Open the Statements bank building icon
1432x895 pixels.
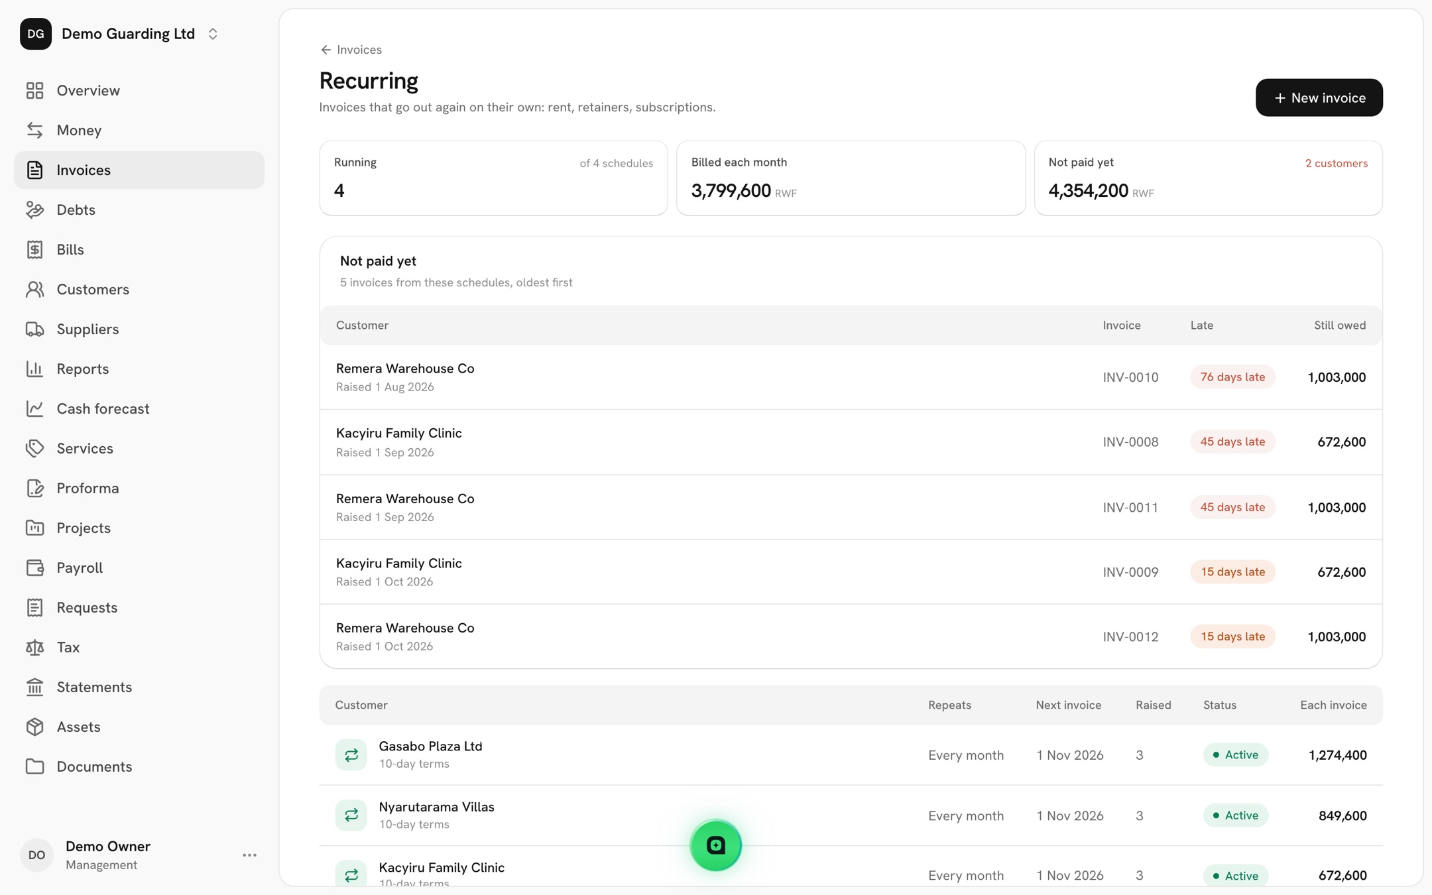(x=34, y=687)
